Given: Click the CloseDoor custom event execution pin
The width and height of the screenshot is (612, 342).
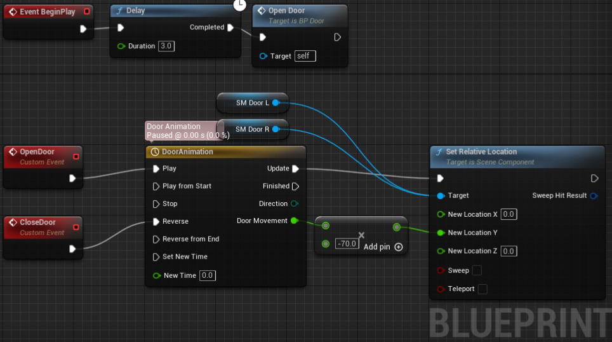Looking at the screenshot, I should 72,249.
